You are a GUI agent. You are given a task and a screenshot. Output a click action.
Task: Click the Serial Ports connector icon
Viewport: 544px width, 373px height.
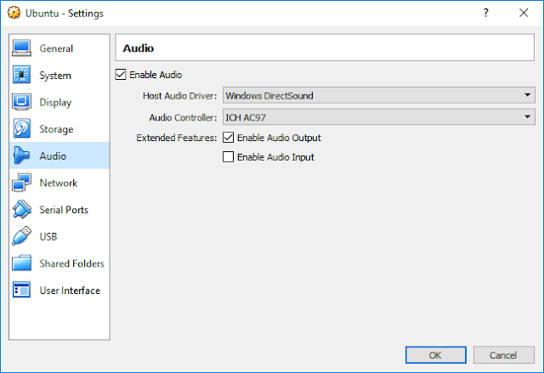click(21, 209)
